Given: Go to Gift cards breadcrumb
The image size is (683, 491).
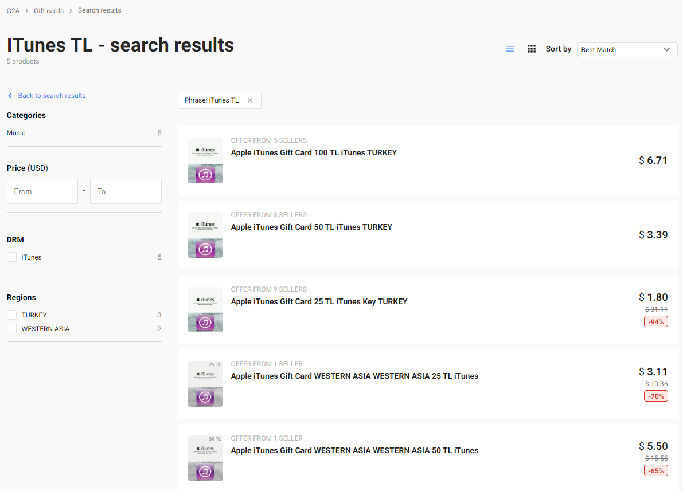Looking at the screenshot, I should pos(49,11).
